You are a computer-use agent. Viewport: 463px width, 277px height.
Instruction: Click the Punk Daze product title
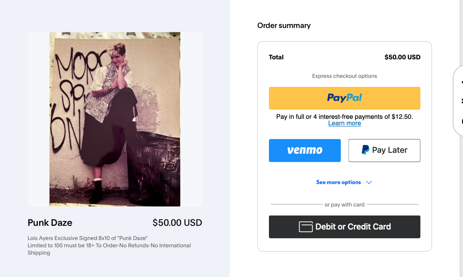coord(50,223)
